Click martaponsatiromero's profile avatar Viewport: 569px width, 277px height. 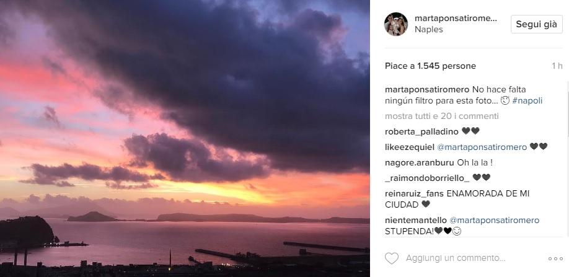(396, 24)
